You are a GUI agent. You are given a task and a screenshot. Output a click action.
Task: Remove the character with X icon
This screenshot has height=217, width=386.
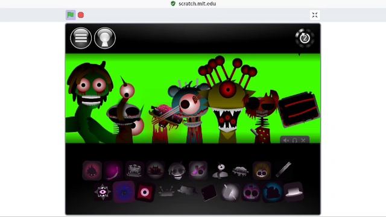(x=303, y=140)
